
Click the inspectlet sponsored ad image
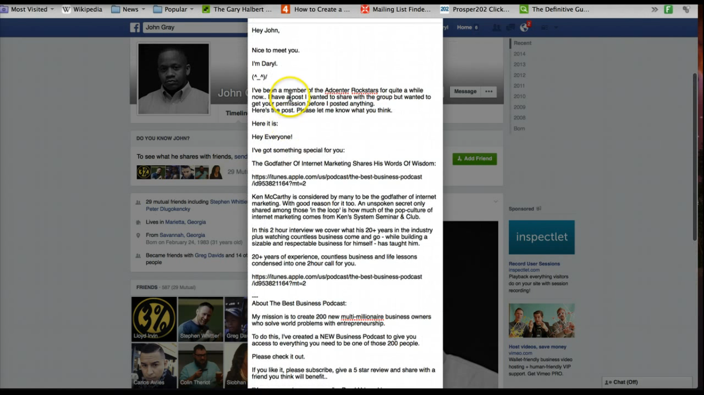[542, 237]
